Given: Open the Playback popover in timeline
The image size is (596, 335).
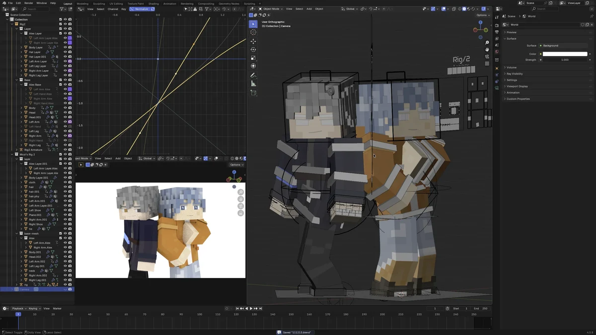Looking at the screenshot, I should pyautogui.click(x=18, y=309).
